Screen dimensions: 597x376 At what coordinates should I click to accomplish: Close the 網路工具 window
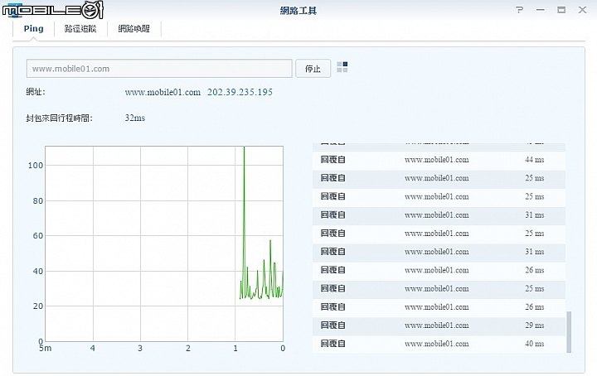(x=583, y=10)
